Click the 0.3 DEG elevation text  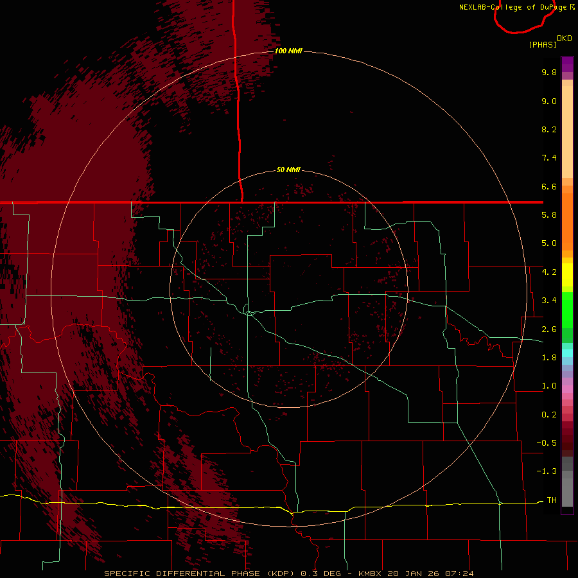pyautogui.click(x=320, y=574)
